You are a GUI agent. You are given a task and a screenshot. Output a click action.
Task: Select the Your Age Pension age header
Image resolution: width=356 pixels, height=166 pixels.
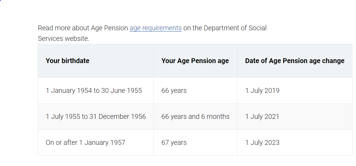pyautogui.click(x=195, y=61)
